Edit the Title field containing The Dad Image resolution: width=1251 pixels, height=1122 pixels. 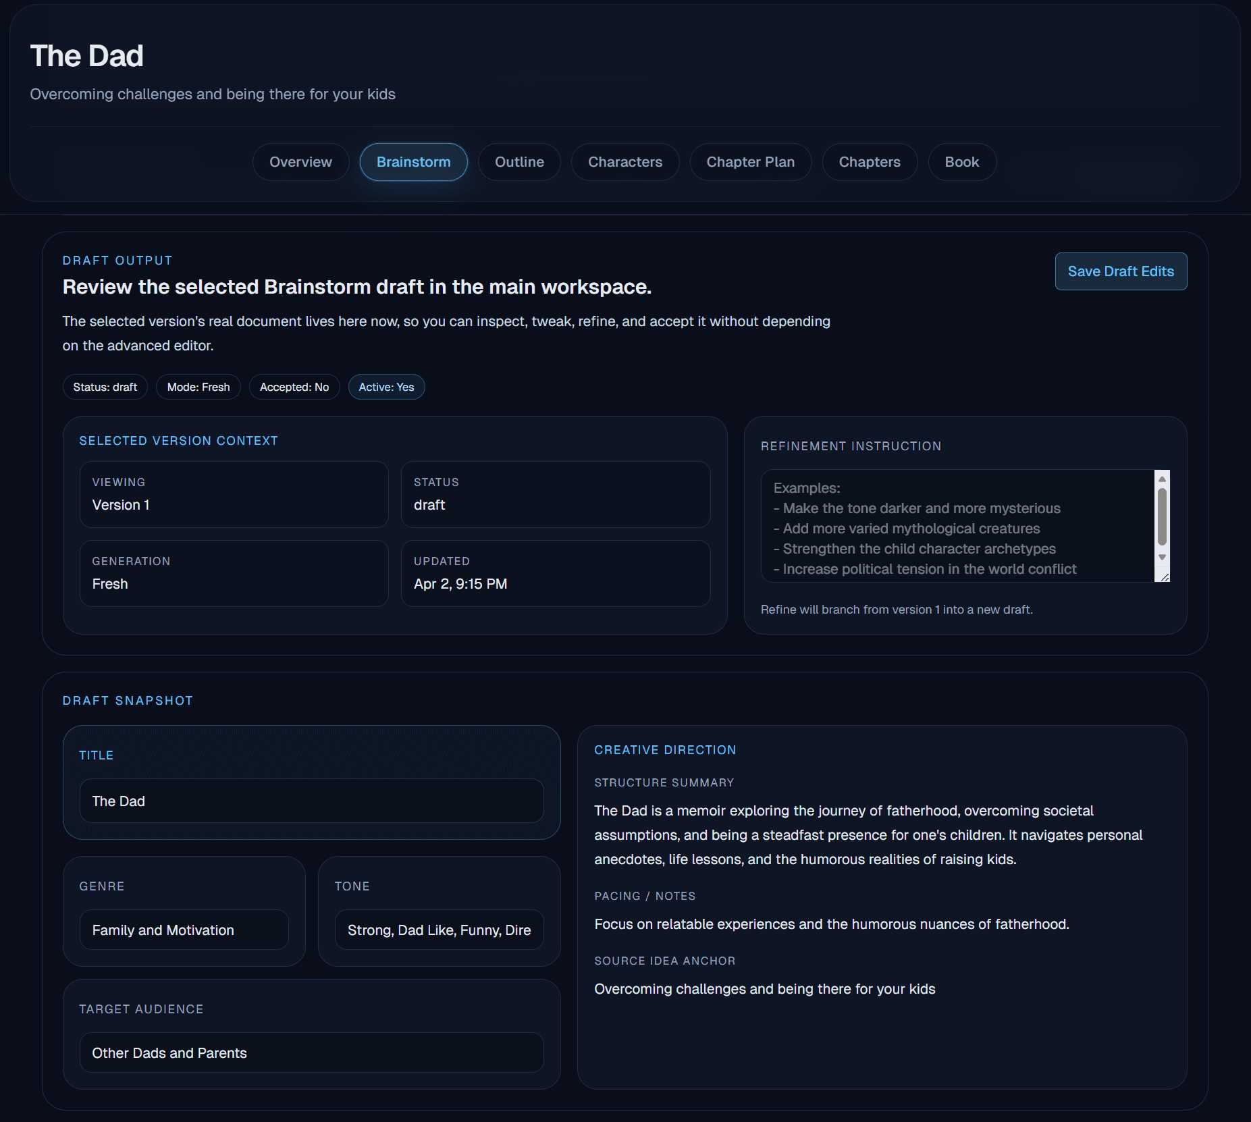click(311, 801)
